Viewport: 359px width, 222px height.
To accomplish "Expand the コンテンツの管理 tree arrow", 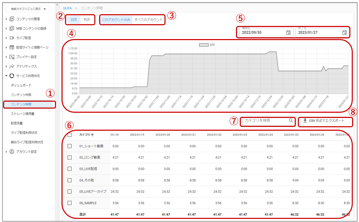I will pos(6,19).
